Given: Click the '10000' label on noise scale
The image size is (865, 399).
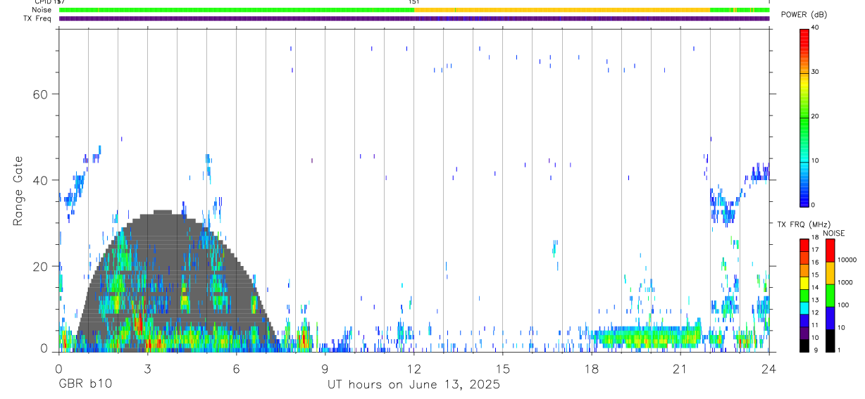Looking at the screenshot, I should coord(847,260).
